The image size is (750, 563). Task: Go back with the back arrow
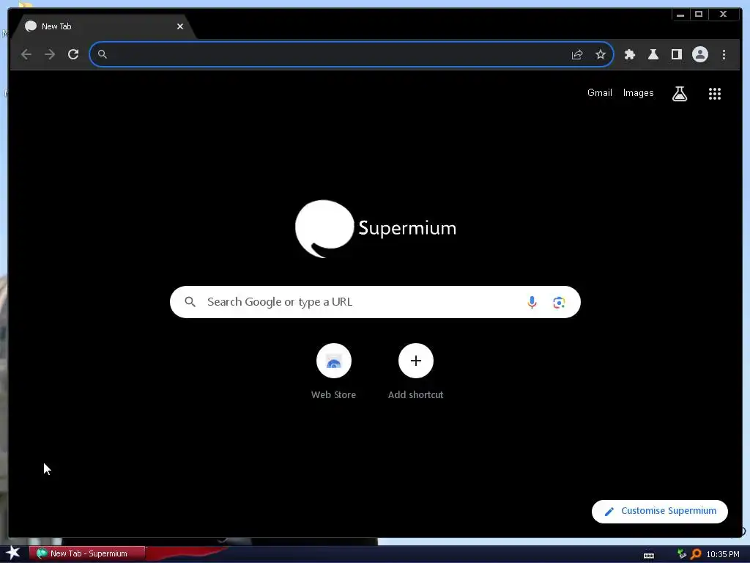[x=26, y=54]
